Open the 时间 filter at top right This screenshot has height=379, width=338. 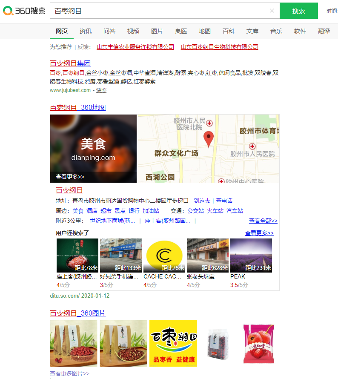click(x=332, y=11)
